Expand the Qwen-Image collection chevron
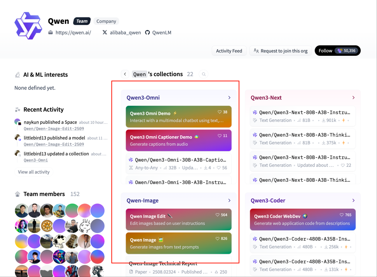 coord(229,200)
